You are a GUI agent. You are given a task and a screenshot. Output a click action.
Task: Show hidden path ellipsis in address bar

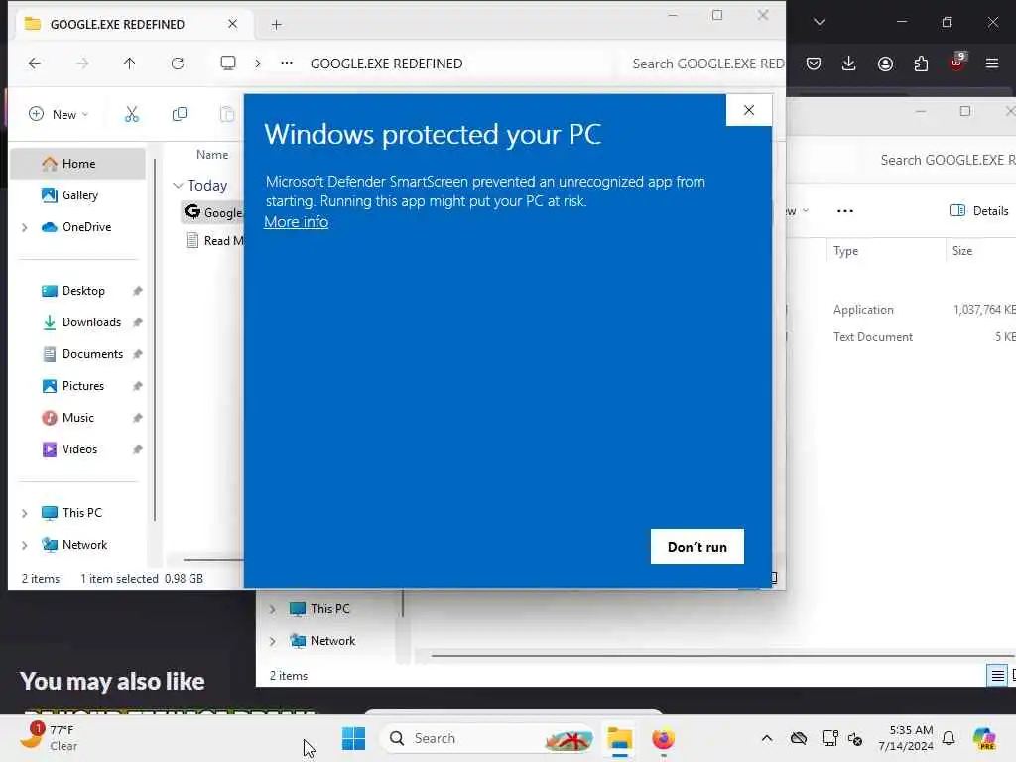pyautogui.click(x=287, y=63)
